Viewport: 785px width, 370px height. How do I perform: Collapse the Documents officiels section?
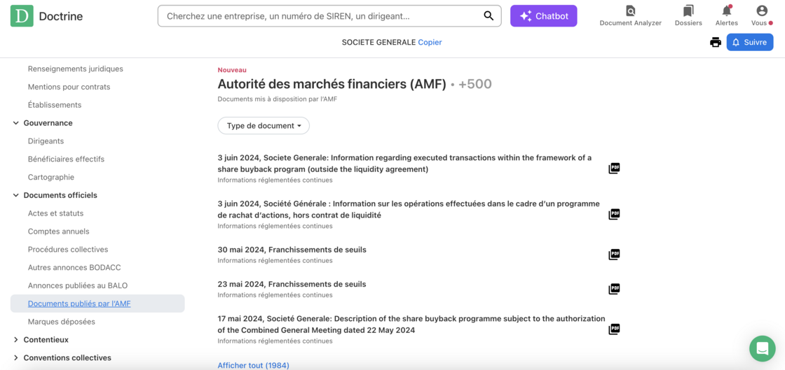[16, 195]
